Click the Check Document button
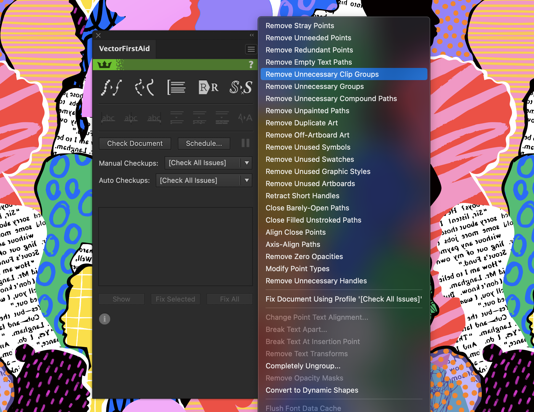 click(135, 143)
